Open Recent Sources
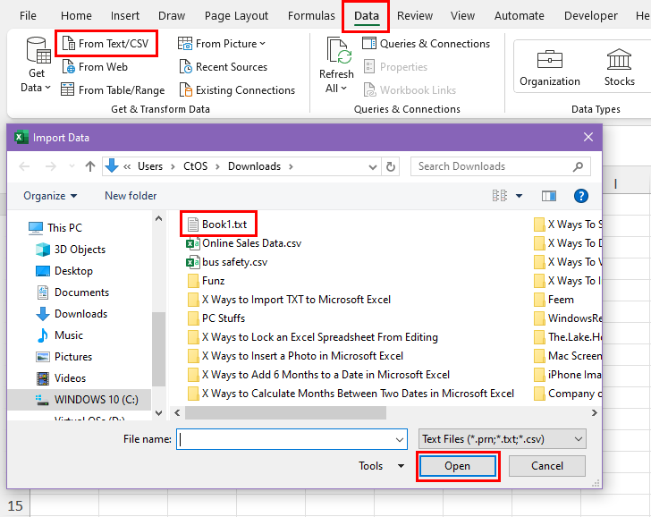Viewport: 651px width, 517px height. pyautogui.click(x=224, y=67)
